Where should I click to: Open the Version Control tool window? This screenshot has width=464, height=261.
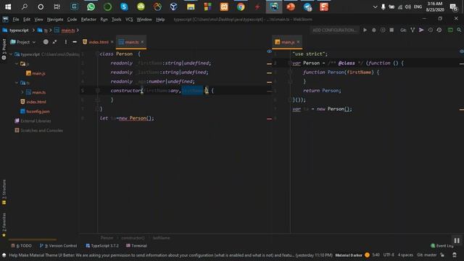coord(59,246)
